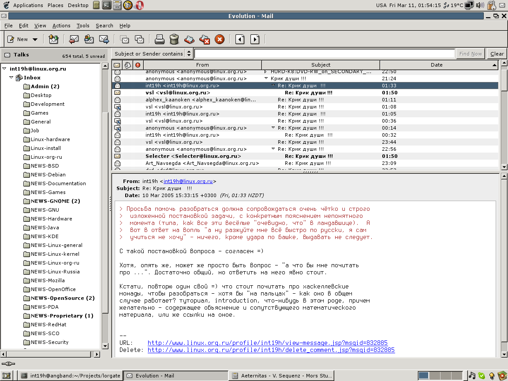
Task: Collapse the selected 01:33 message thread
Action: click(x=273, y=86)
